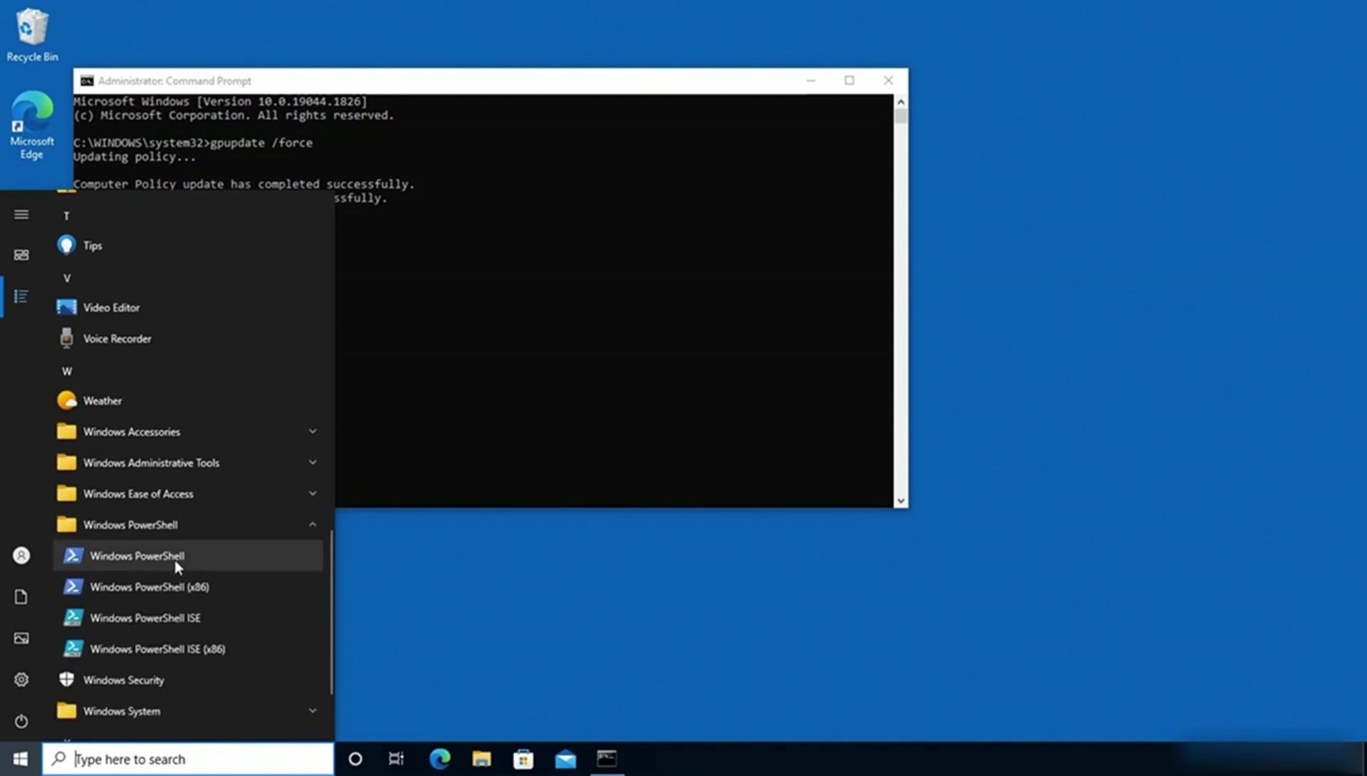Open the Weather app
The image size is (1367, 776).
188,401
